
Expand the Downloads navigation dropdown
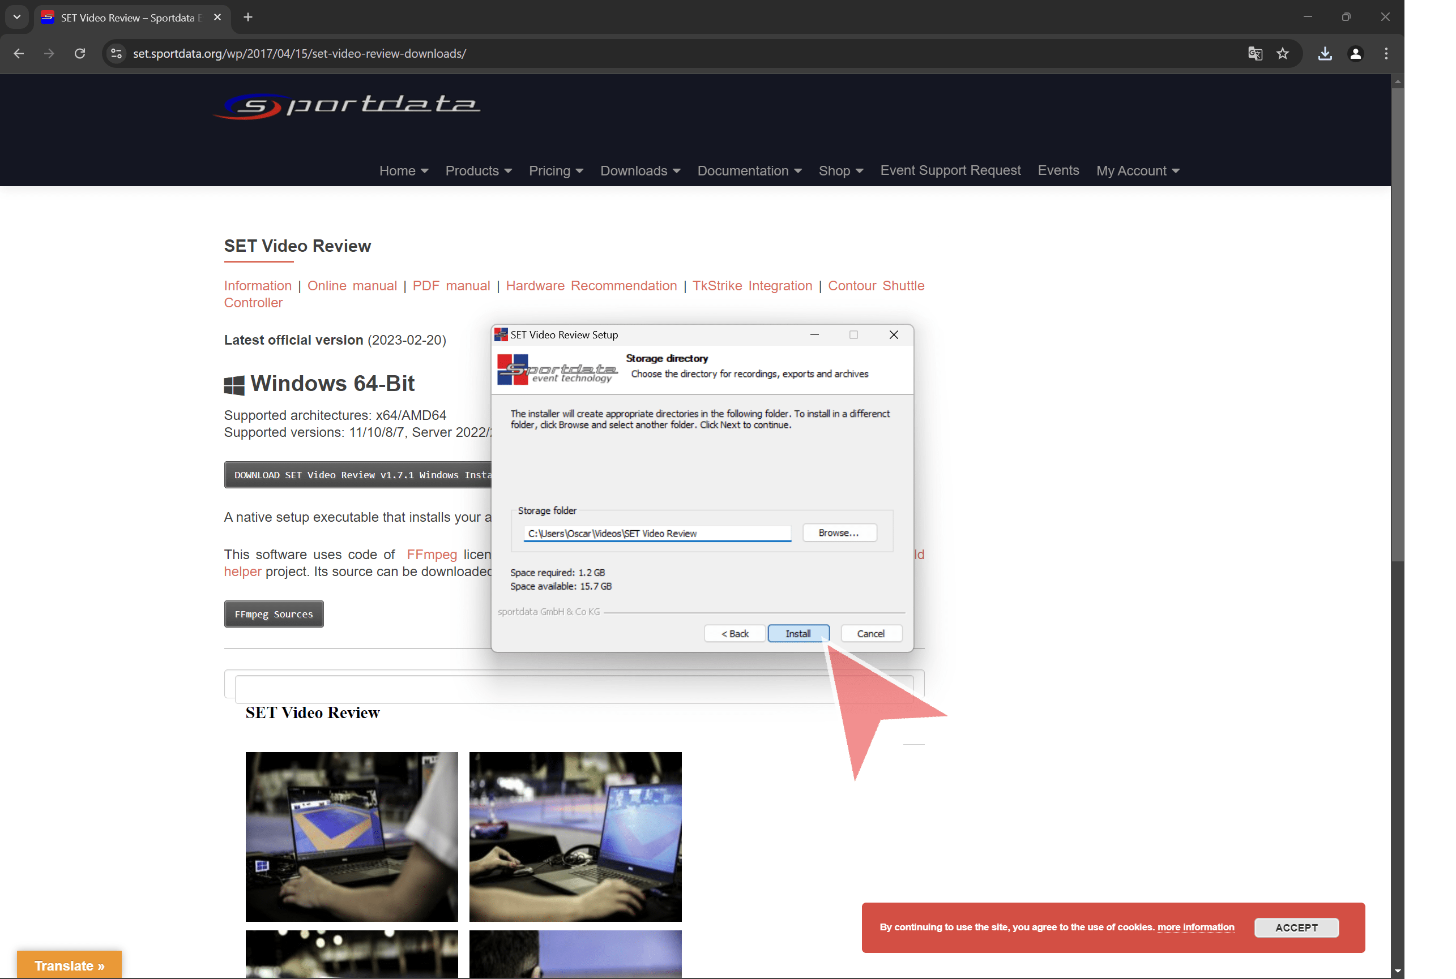point(640,170)
